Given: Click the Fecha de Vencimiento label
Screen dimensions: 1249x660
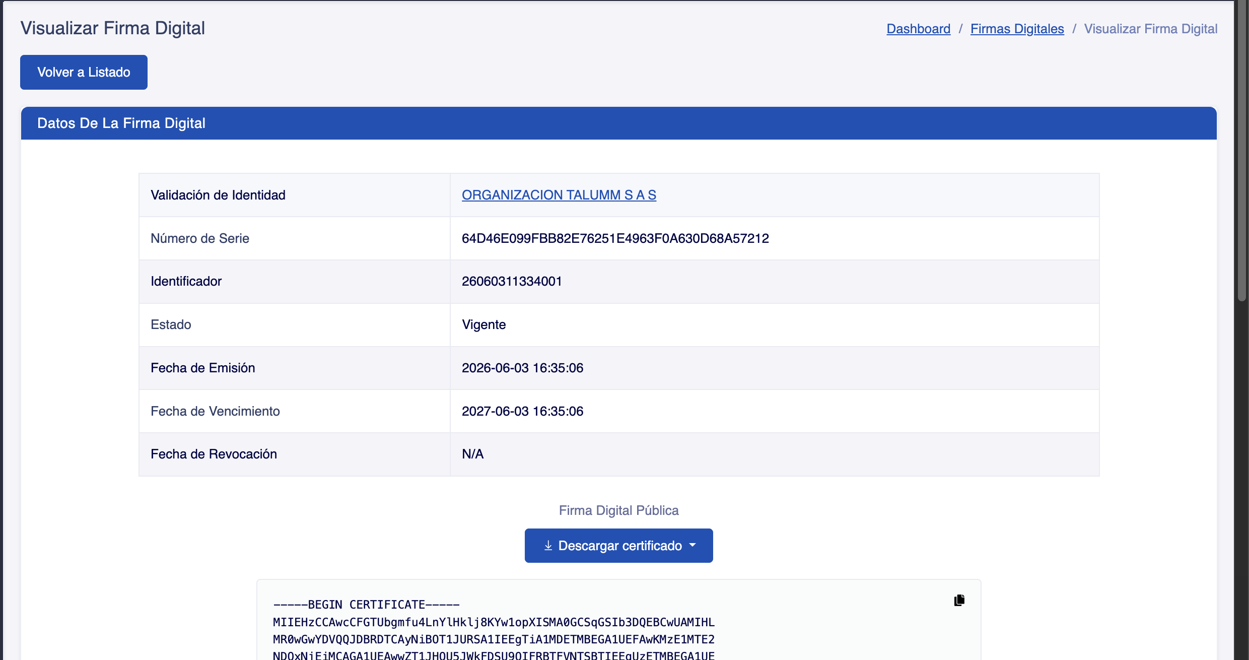Looking at the screenshot, I should [215, 411].
